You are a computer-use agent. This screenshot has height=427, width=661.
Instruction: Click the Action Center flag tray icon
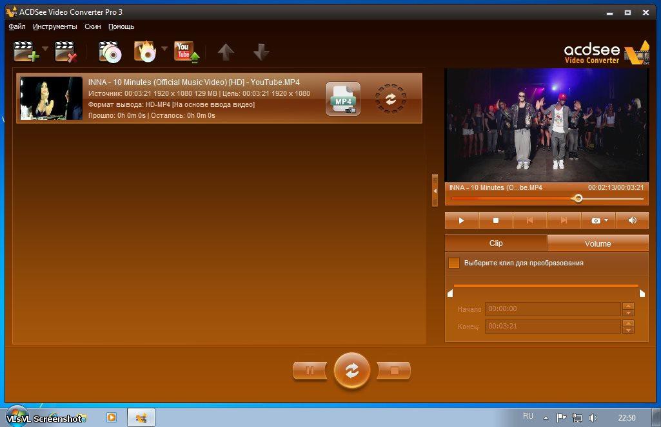561,418
